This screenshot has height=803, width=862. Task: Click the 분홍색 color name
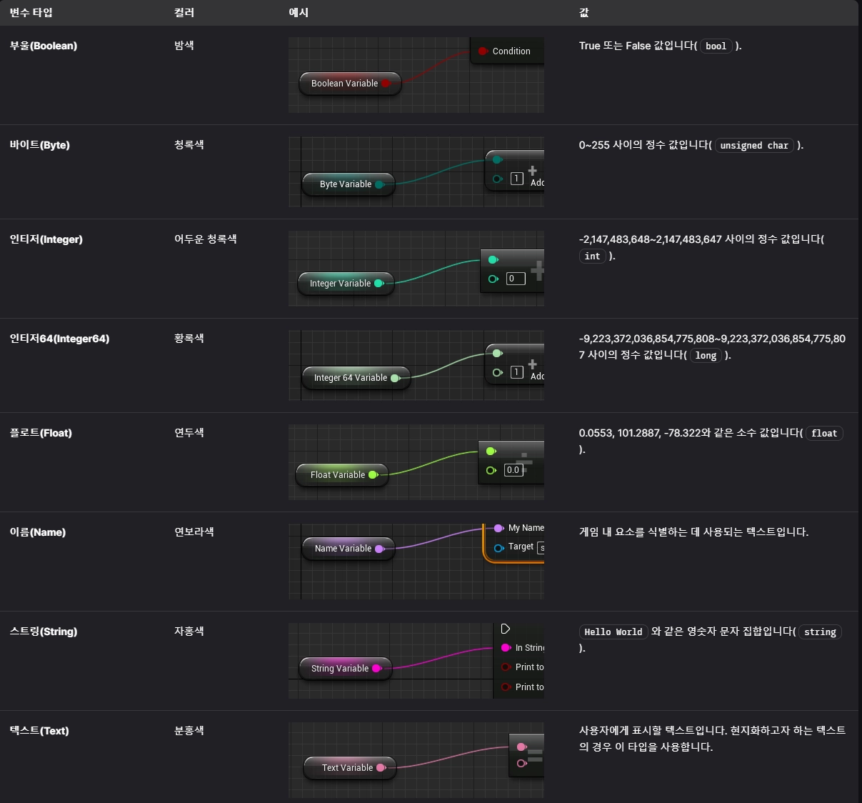pyautogui.click(x=189, y=730)
